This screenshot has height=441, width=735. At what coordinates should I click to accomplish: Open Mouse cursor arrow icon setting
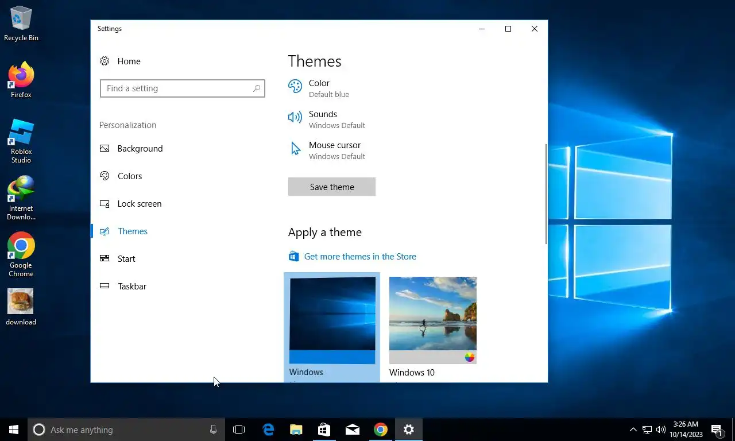(295, 149)
